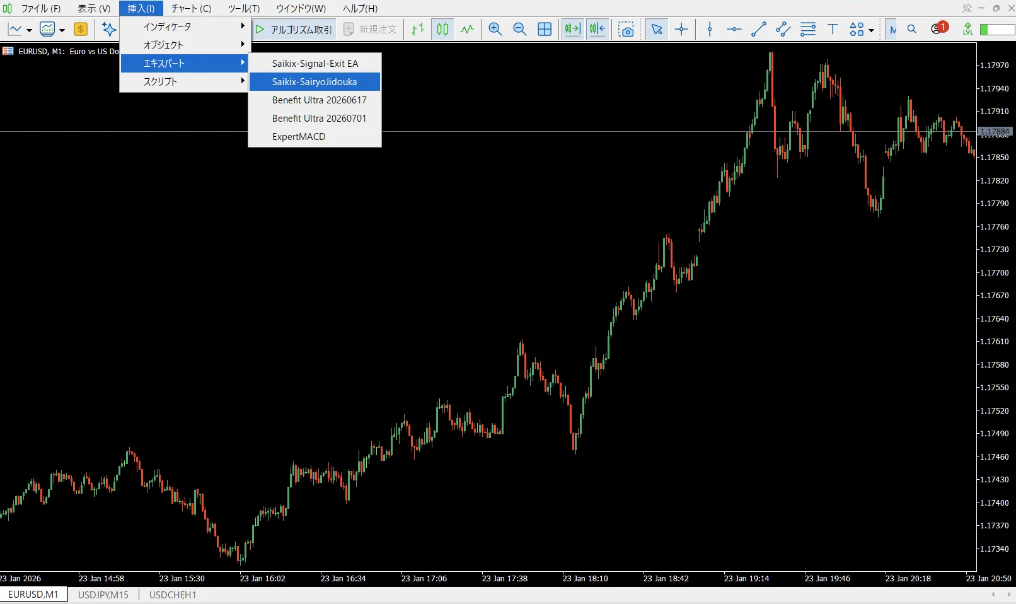The image size is (1016, 604).
Task: Select the Text label tool
Action: (x=833, y=29)
